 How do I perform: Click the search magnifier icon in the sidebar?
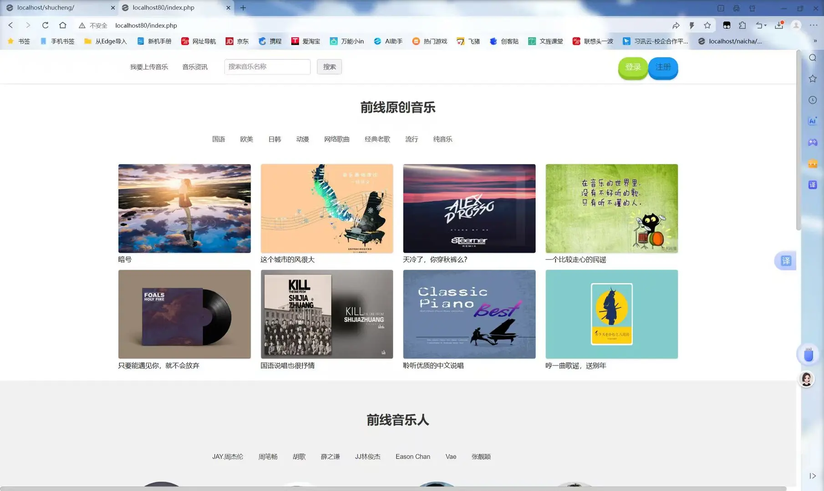[812, 58]
